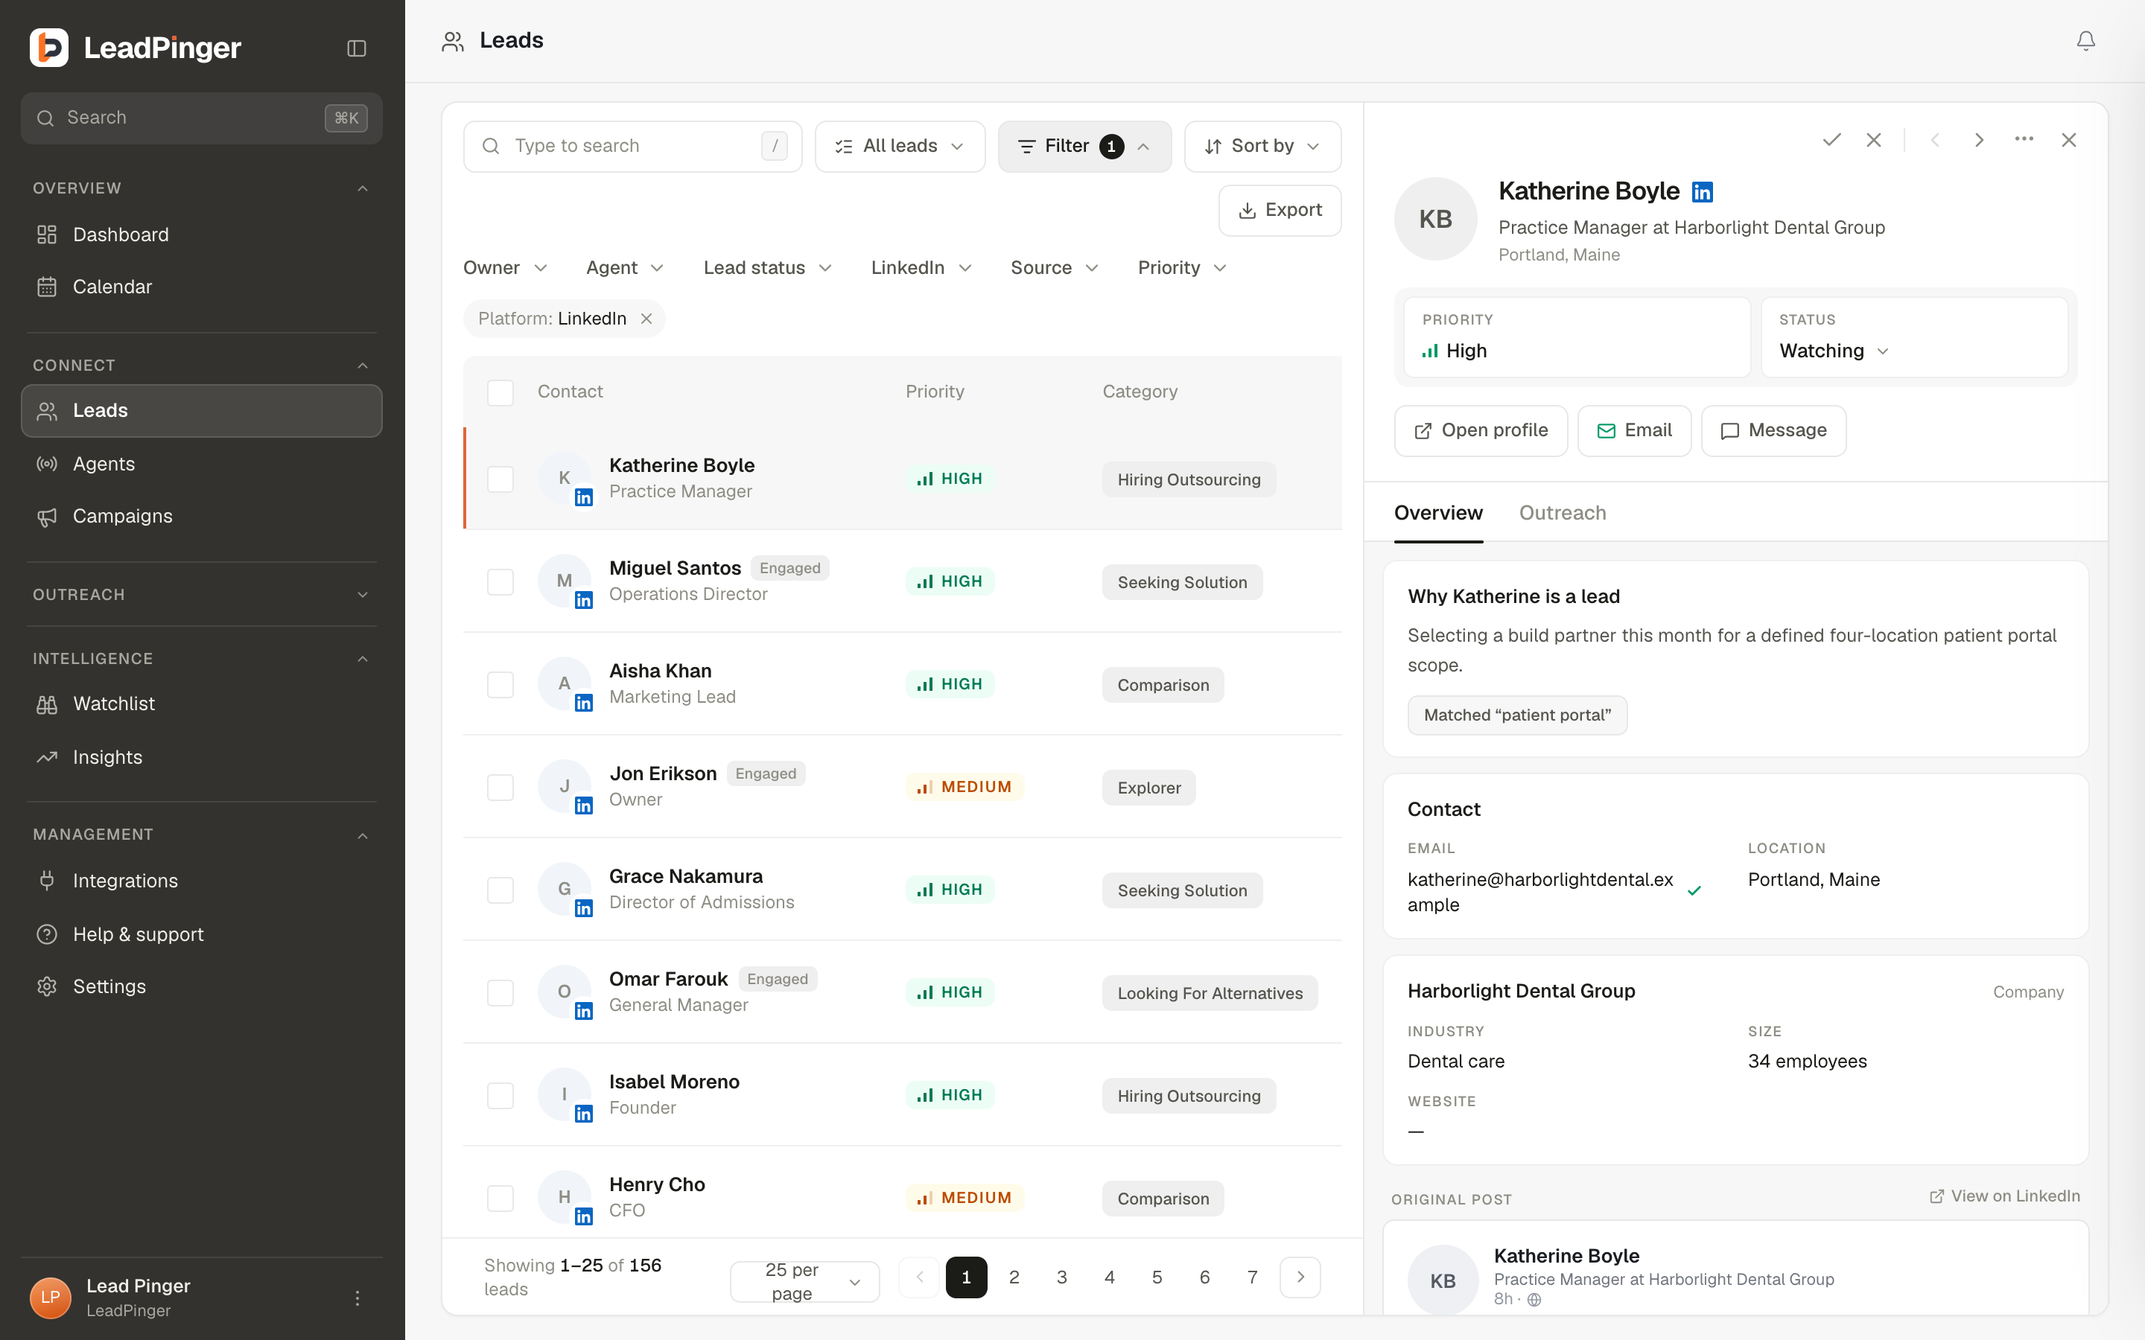Viewport: 2145px width, 1340px height.
Task: Dismiss lead with X icon beside checkmark
Action: [1874, 140]
